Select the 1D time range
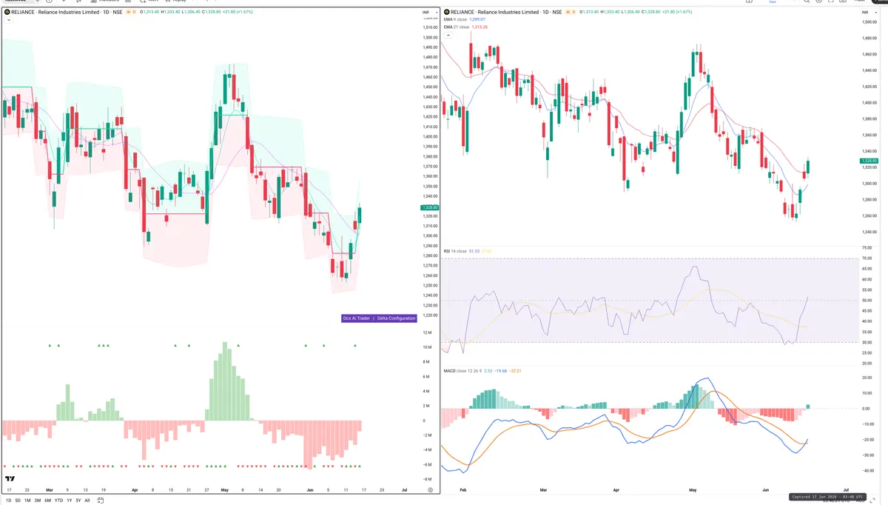Screen dimensions: 888x505 click(x=9, y=501)
